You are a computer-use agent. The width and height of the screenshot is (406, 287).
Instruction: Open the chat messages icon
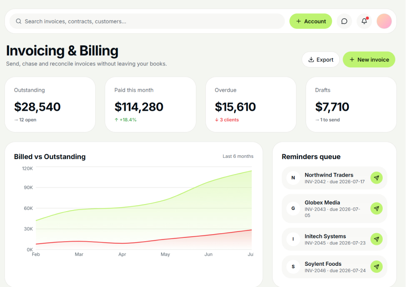[344, 21]
